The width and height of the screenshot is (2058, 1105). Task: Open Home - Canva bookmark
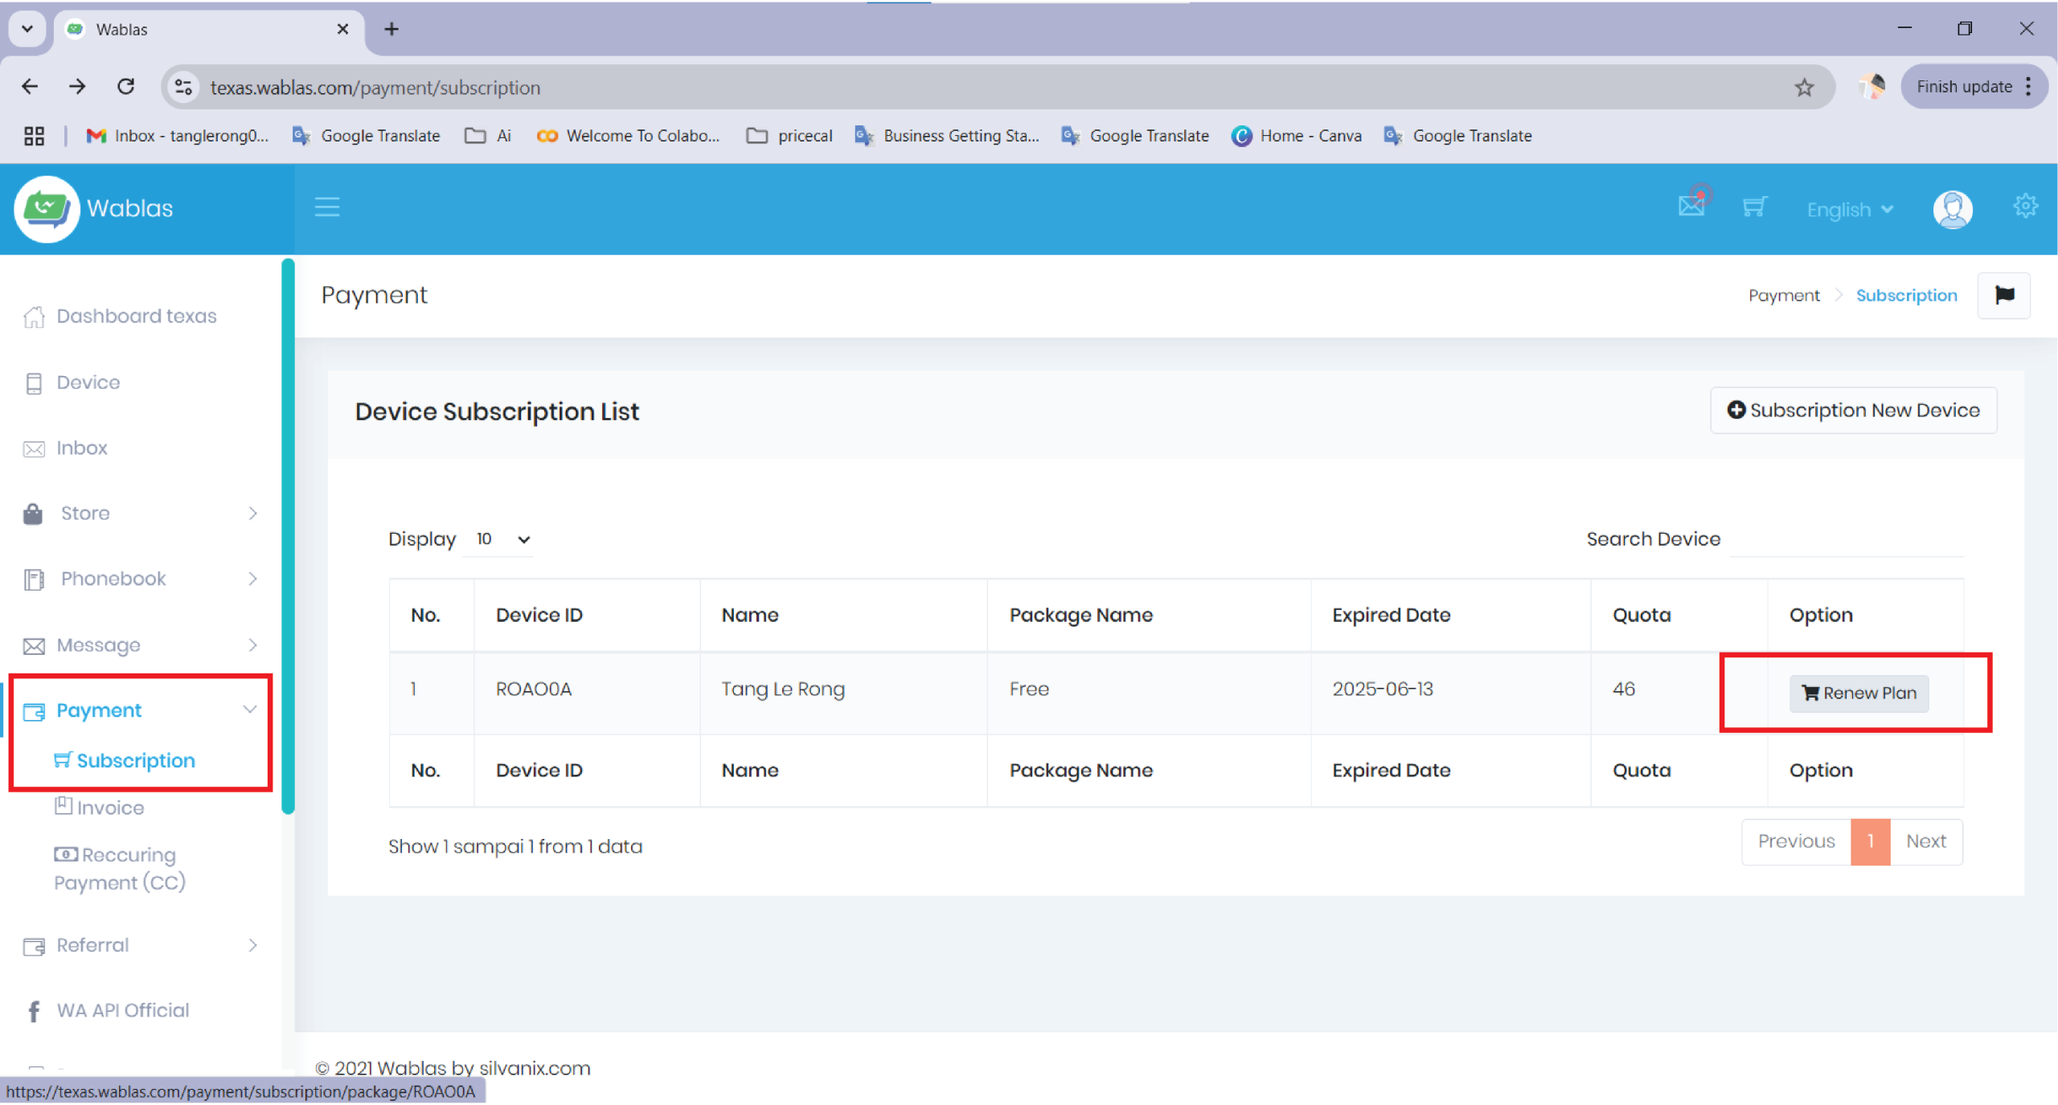pyautogui.click(x=1296, y=136)
